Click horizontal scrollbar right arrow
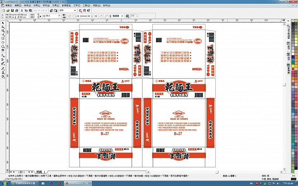 (x=281, y=172)
